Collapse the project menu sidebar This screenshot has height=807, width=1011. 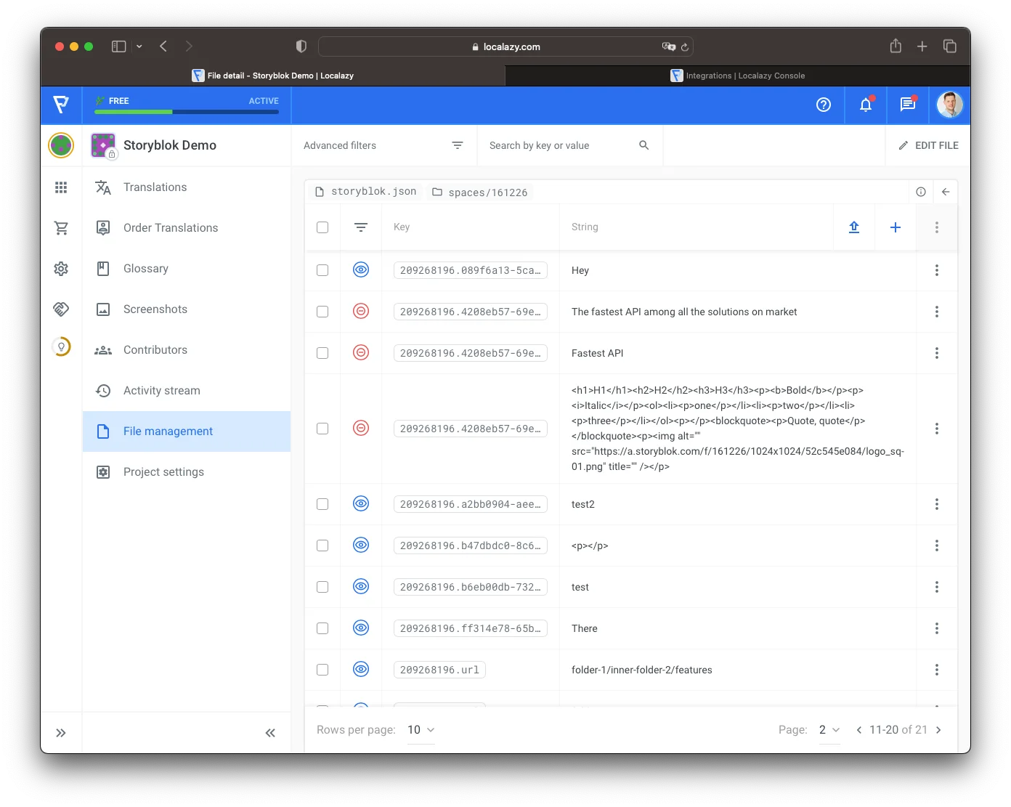[270, 733]
